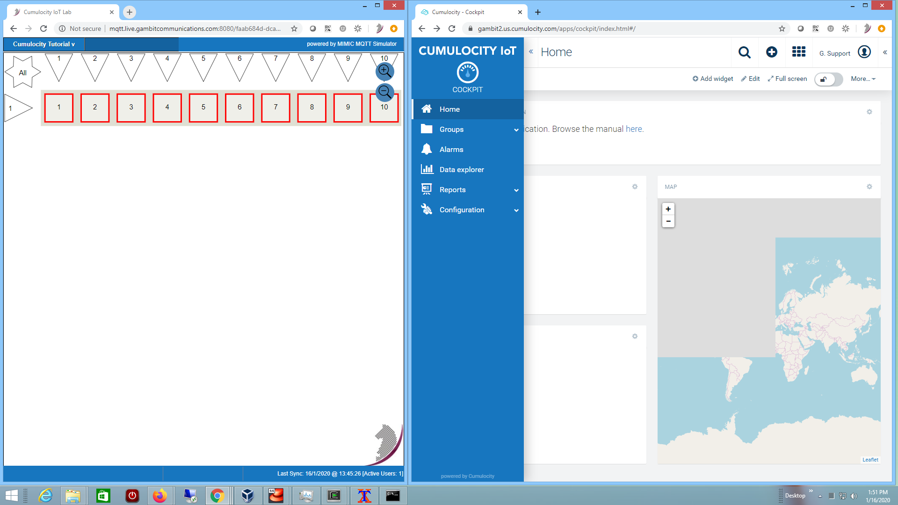Viewport: 898px width, 505px height.
Task: Click red square device 5
Action: point(203,108)
